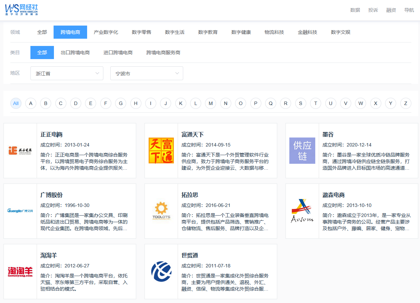Open the 正正电商 company logo
Viewport: 420px width, 303px height.
point(20,151)
